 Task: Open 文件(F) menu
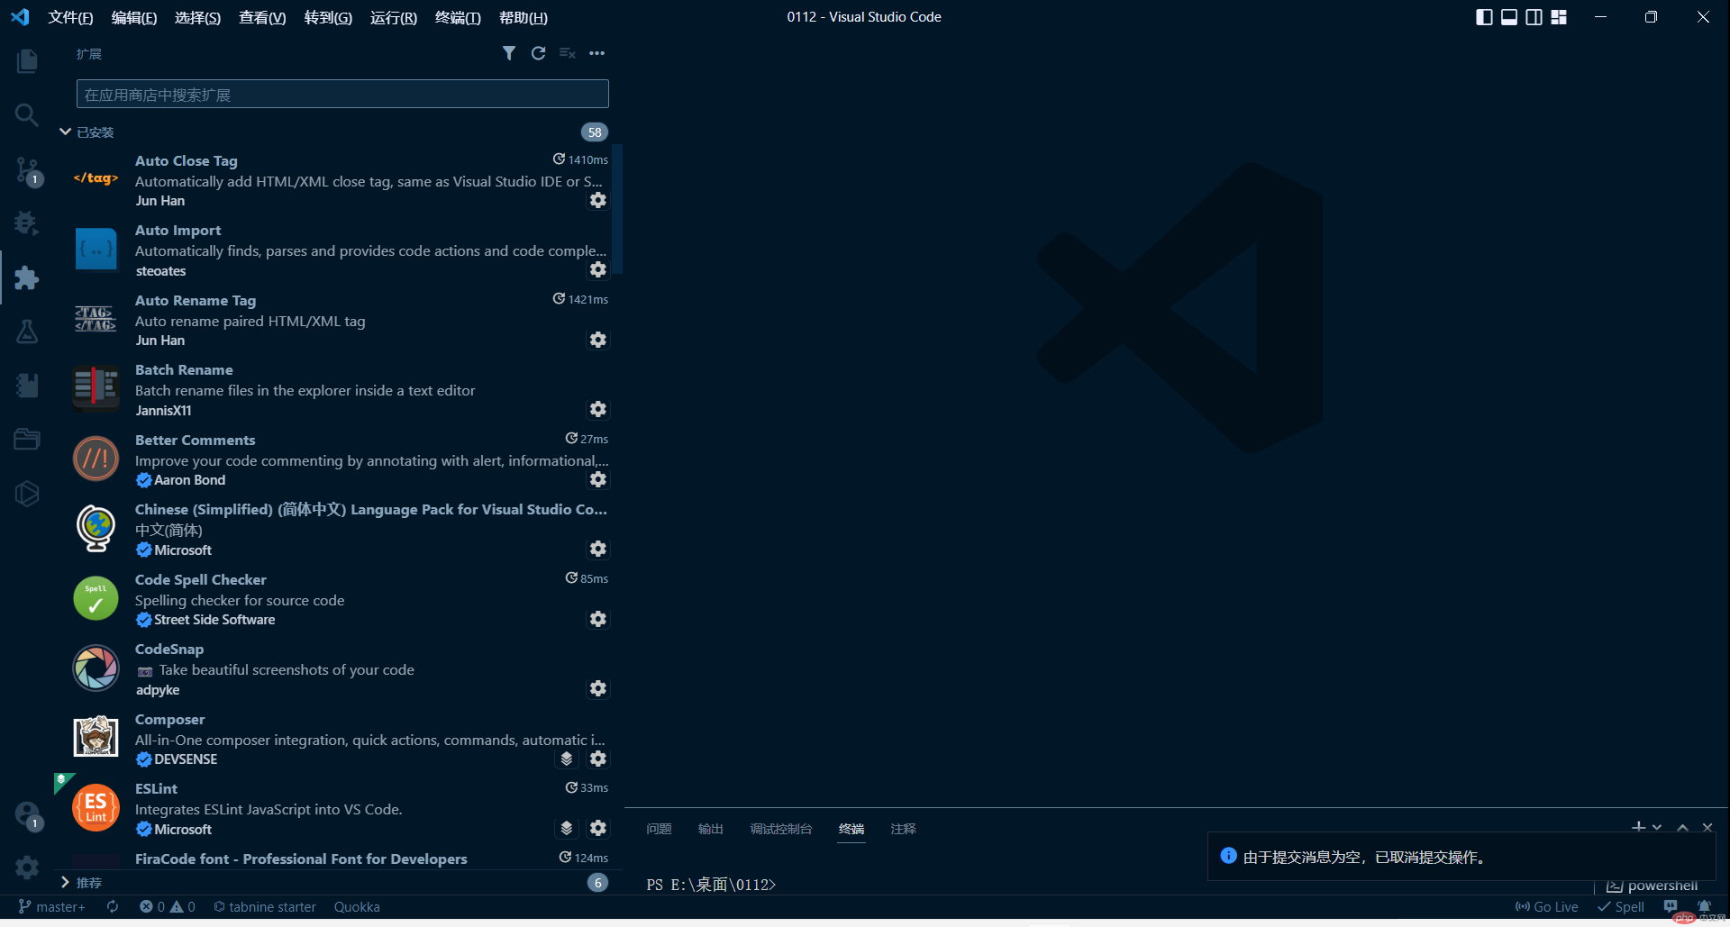coord(70,17)
